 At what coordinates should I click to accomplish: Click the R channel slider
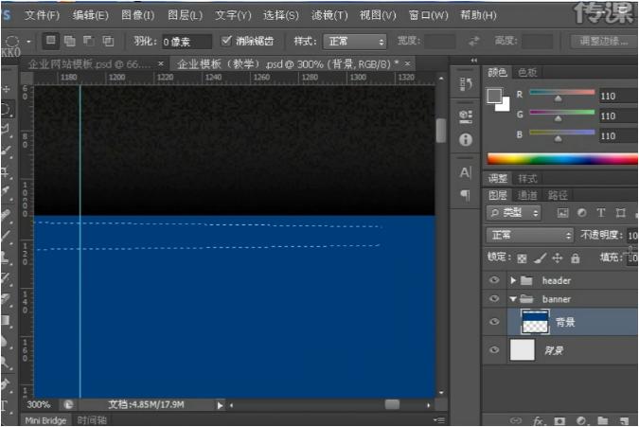pyautogui.click(x=561, y=94)
